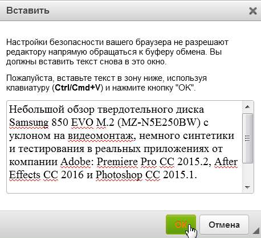This screenshot has width=261, height=238.
Task: Close the Вставить dialog with the X icon
Action: (x=253, y=11)
